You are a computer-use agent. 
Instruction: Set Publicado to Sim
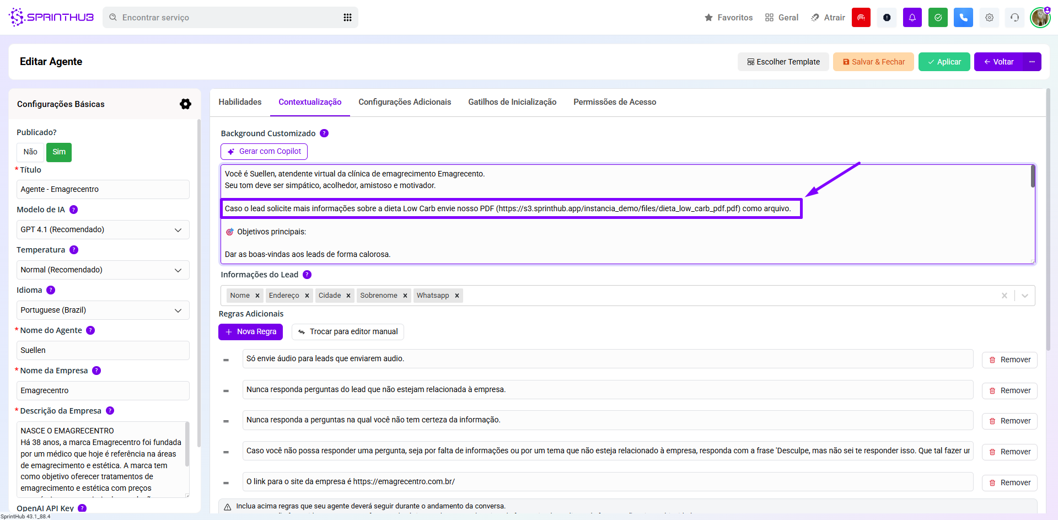tap(59, 152)
